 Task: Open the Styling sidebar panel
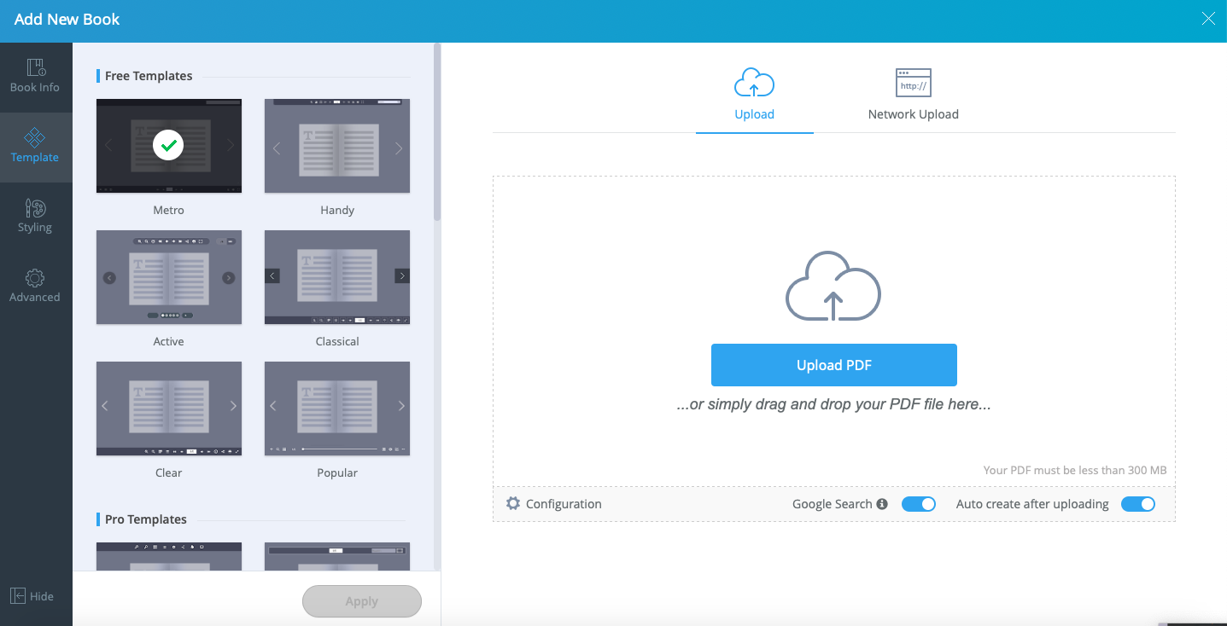click(x=35, y=215)
